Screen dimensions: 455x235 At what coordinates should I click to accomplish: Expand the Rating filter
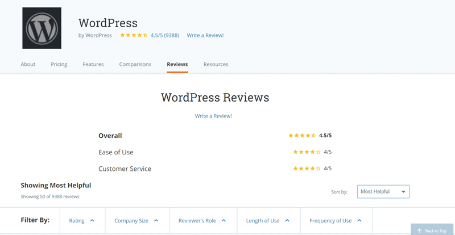(82, 221)
